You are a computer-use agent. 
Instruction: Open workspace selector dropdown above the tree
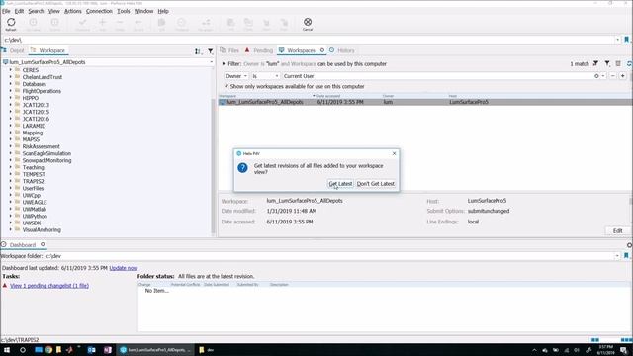click(x=211, y=62)
